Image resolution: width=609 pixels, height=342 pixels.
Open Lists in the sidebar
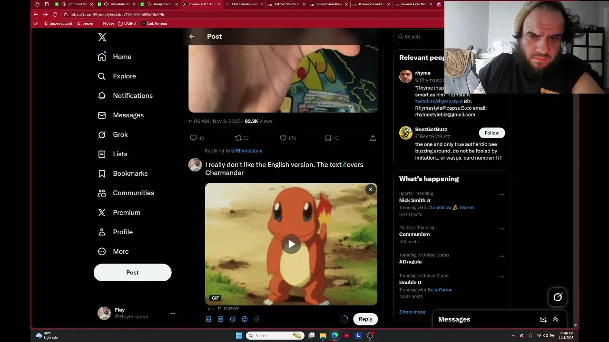pos(113,154)
